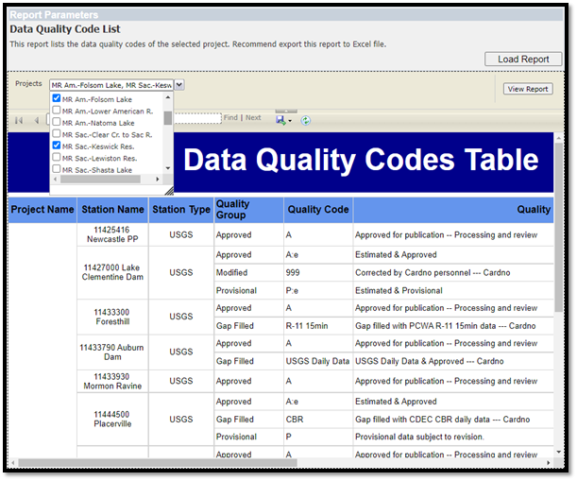Screen dimensions: 577x481
Task: Check MR Am.-Lower American R. checkbox
Action: 57,110
